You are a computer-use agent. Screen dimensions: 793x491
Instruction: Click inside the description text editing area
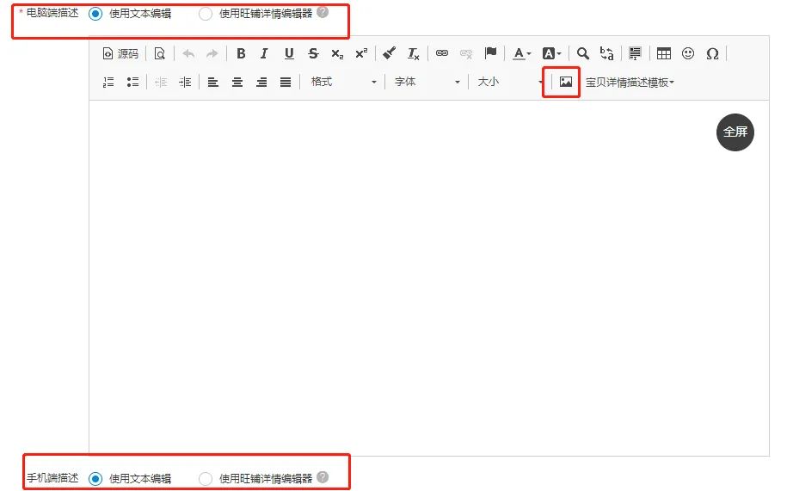tap(429, 278)
